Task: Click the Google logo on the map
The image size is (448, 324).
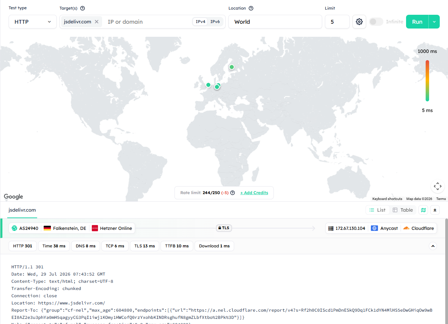Action: (13, 197)
